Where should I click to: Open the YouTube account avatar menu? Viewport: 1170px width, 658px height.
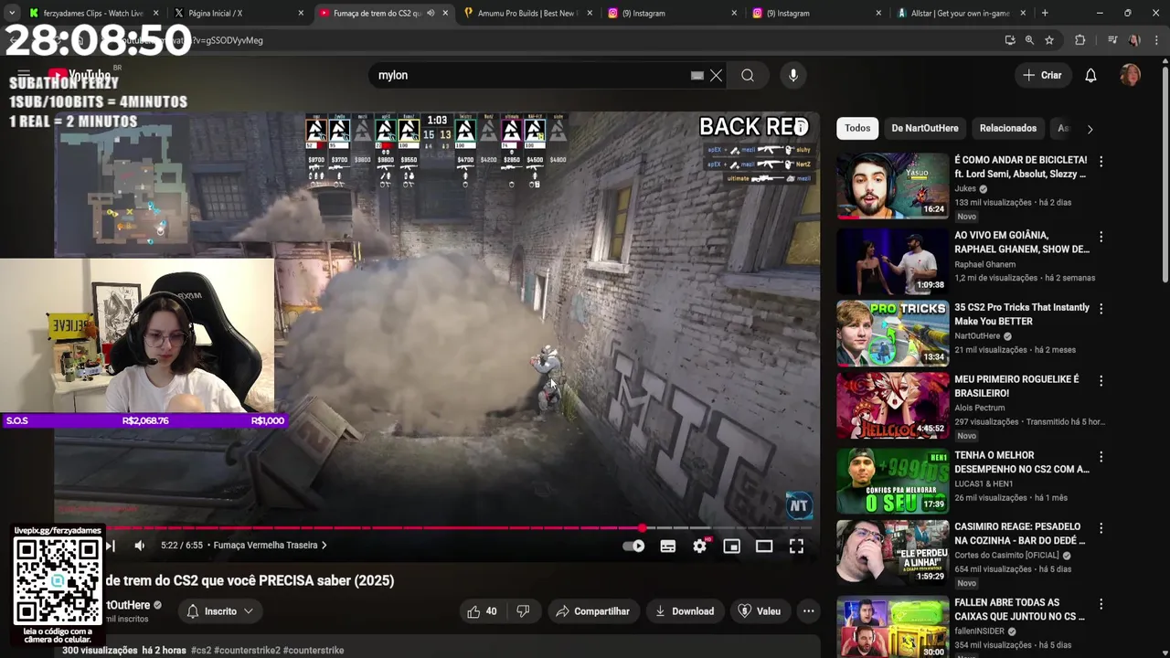1131,76
